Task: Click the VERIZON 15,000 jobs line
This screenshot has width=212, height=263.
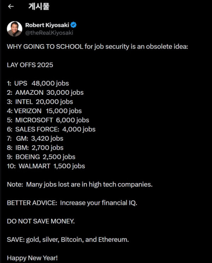Action: pos(44,111)
